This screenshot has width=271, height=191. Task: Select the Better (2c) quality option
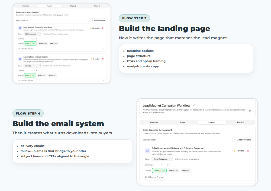173,170
